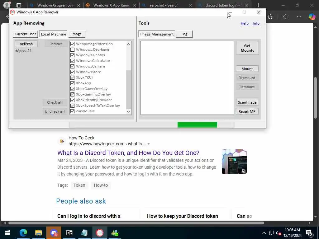
Task: Close the discord token login tab
Action: [x=247, y=6]
